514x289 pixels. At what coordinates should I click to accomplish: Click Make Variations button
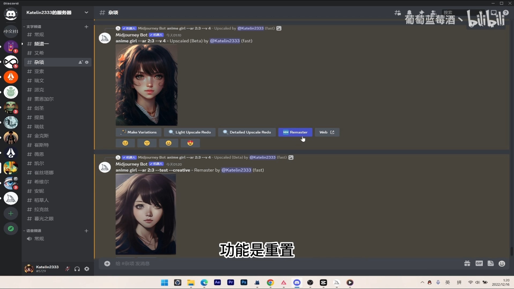[x=138, y=132]
